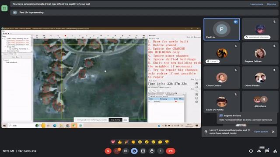Open Edge browser in shared taskbar
The width and height of the screenshot is (280, 157).
55,126
